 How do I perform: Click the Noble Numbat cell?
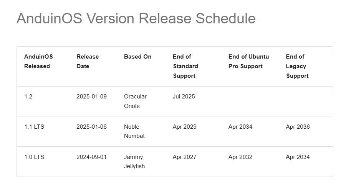pyautogui.click(x=134, y=131)
